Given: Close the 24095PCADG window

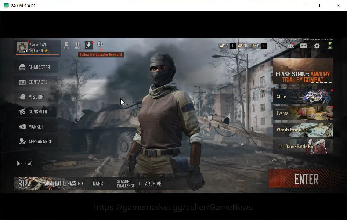Looking at the screenshot, I should coord(338,6).
